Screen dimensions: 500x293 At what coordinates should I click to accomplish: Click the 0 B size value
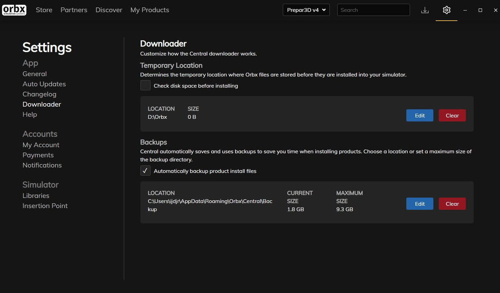coord(192,117)
